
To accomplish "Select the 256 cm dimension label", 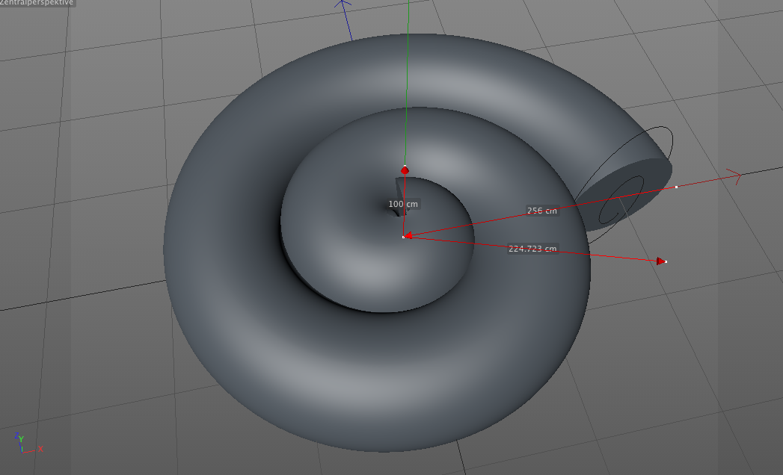I will pos(541,211).
